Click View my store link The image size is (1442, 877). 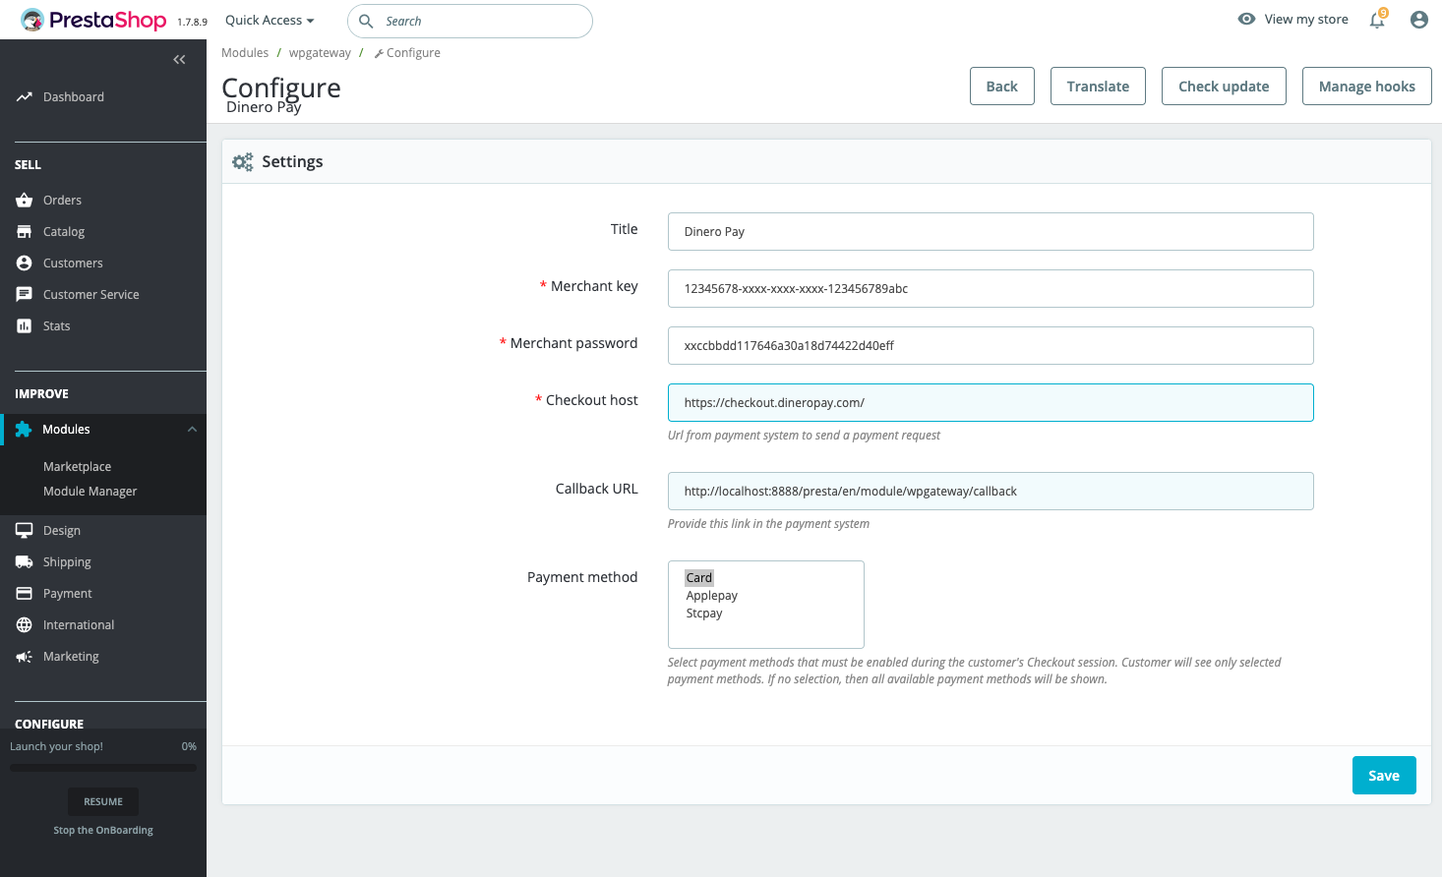click(x=1293, y=19)
